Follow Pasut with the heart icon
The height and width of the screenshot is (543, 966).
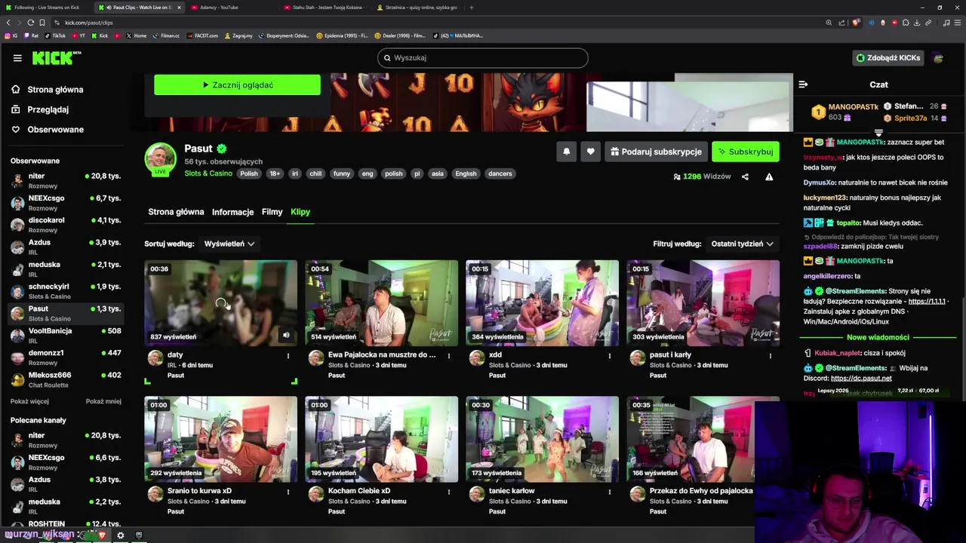coord(591,152)
